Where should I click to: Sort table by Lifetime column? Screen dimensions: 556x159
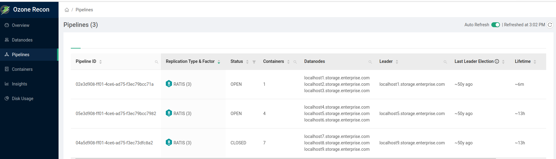pyautogui.click(x=535, y=62)
